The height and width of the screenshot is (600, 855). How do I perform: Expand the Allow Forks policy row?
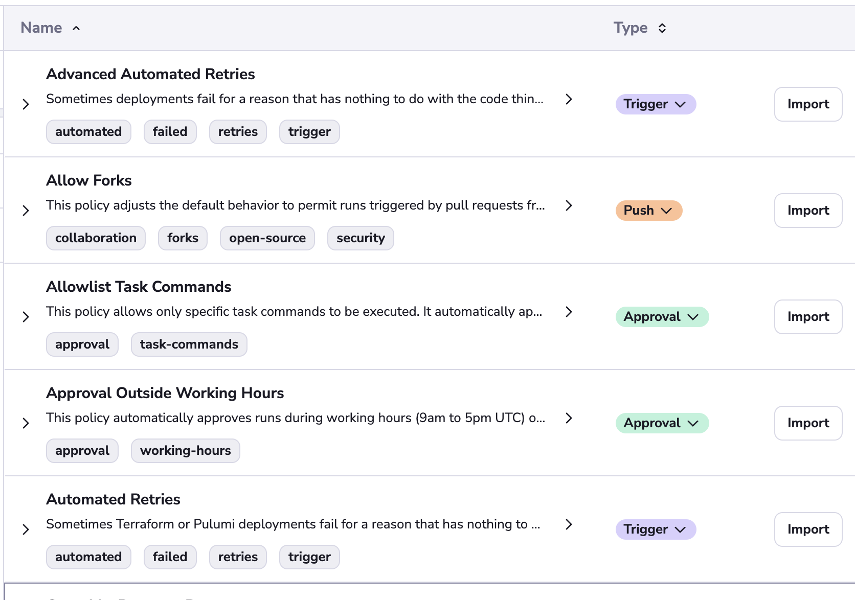point(26,211)
